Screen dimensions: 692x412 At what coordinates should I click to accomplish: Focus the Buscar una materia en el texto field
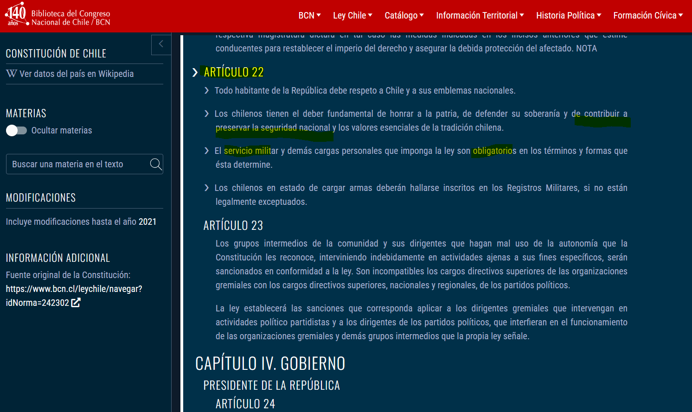(84, 164)
